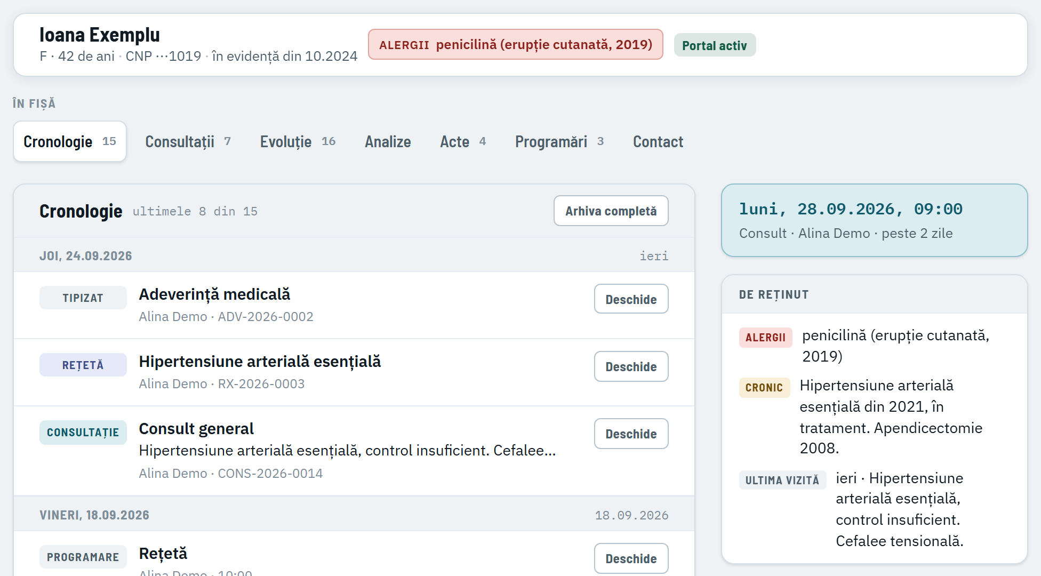Open the Adeverință medicală document
Screen dimensions: 1041x576
[631, 299]
